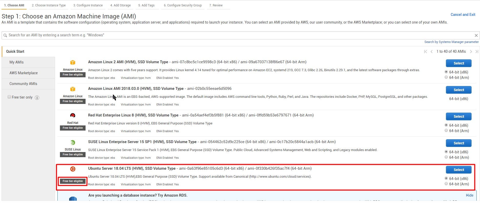
Task: Select 64-bit (Arm) for Red Hat Enterprise Linux 8
Action: 446,131
